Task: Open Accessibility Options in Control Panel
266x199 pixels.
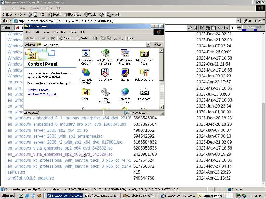Action: point(86,57)
